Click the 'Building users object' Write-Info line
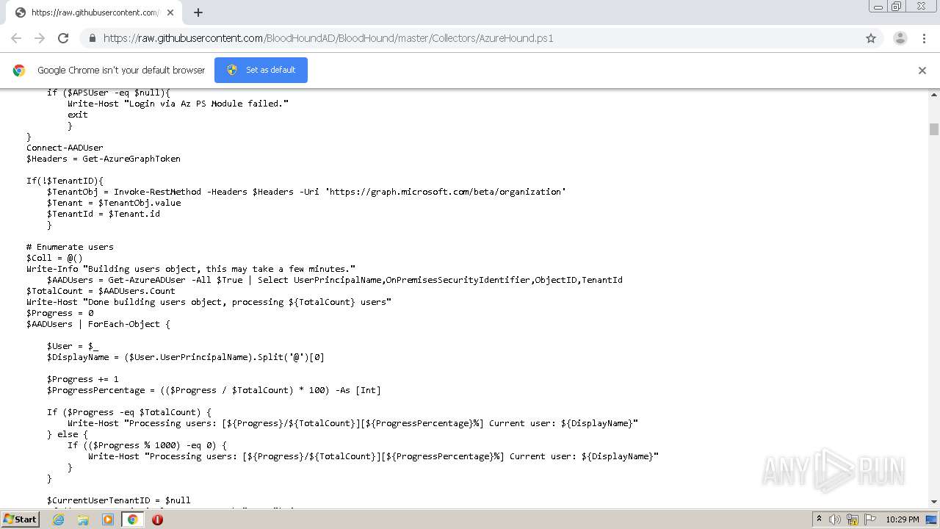Screen dimensions: 940x529 (191, 269)
